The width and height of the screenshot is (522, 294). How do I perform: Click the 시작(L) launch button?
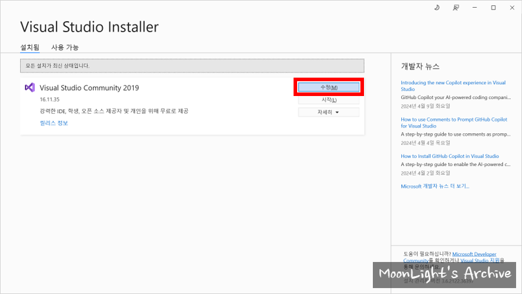(328, 100)
